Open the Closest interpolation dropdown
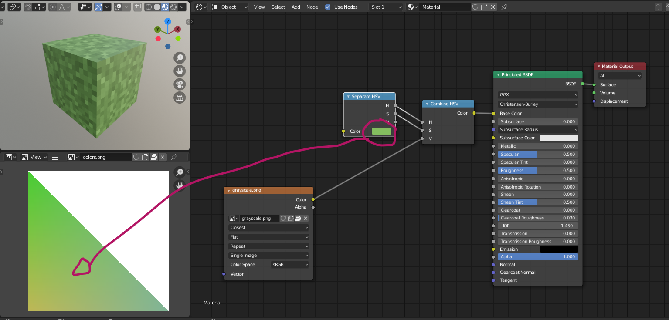Image resolution: width=669 pixels, height=320 pixels. click(x=268, y=228)
